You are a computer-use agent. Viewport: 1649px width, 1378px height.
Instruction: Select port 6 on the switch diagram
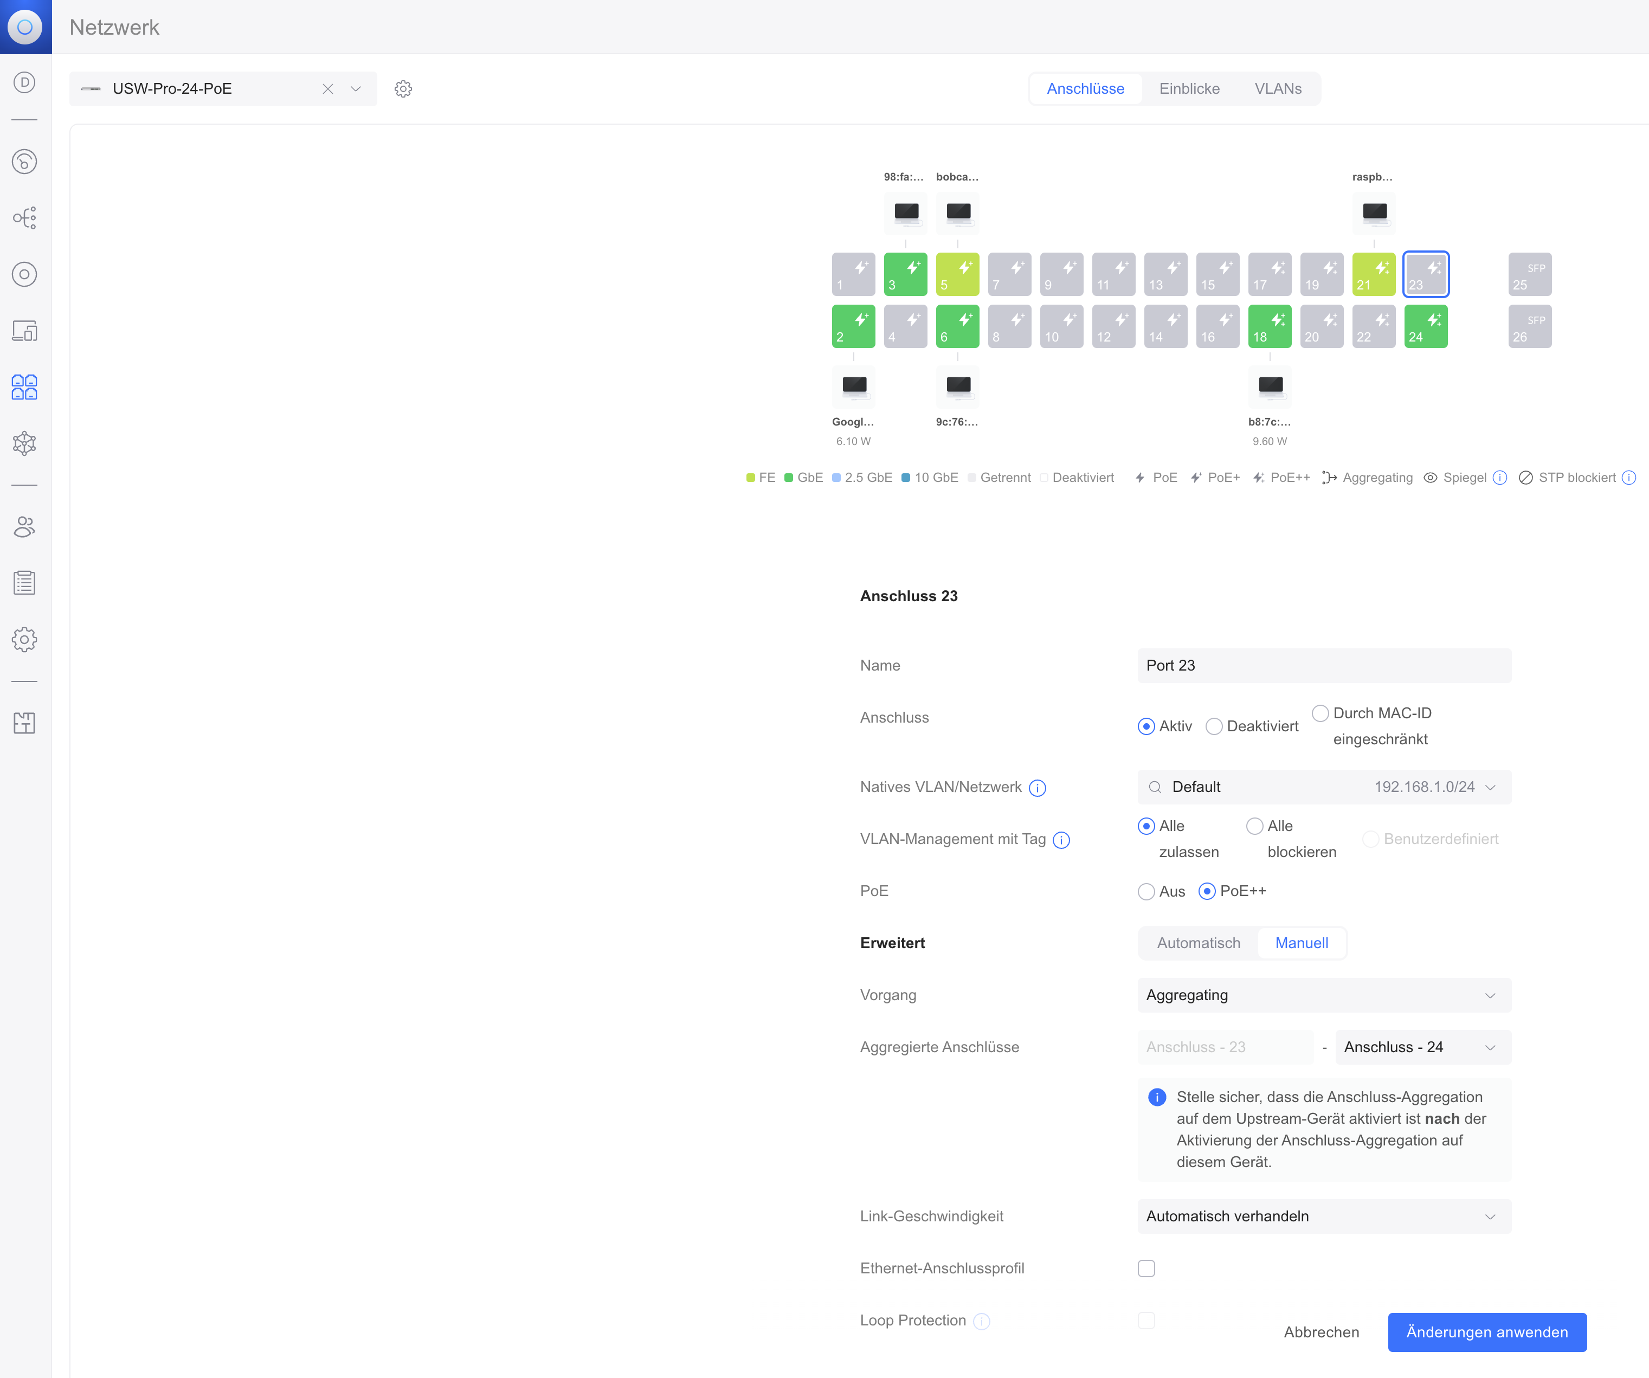click(957, 326)
